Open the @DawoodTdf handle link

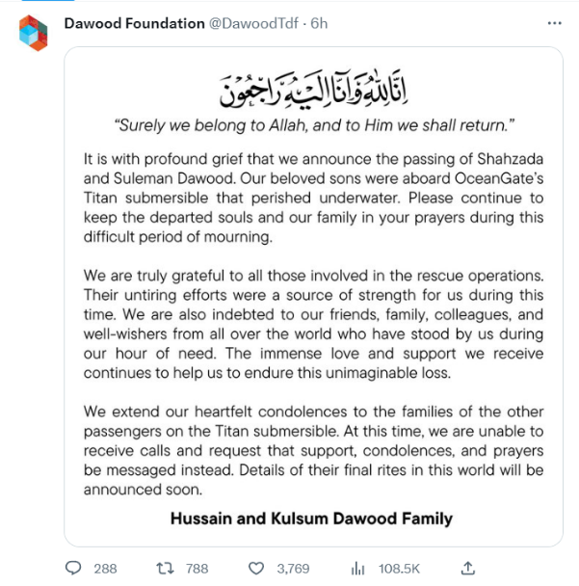point(253,23)
